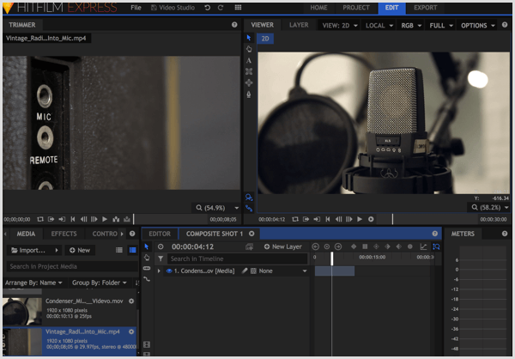
Task: Click the Redo icon in top bar
Action: pos(220,8)
